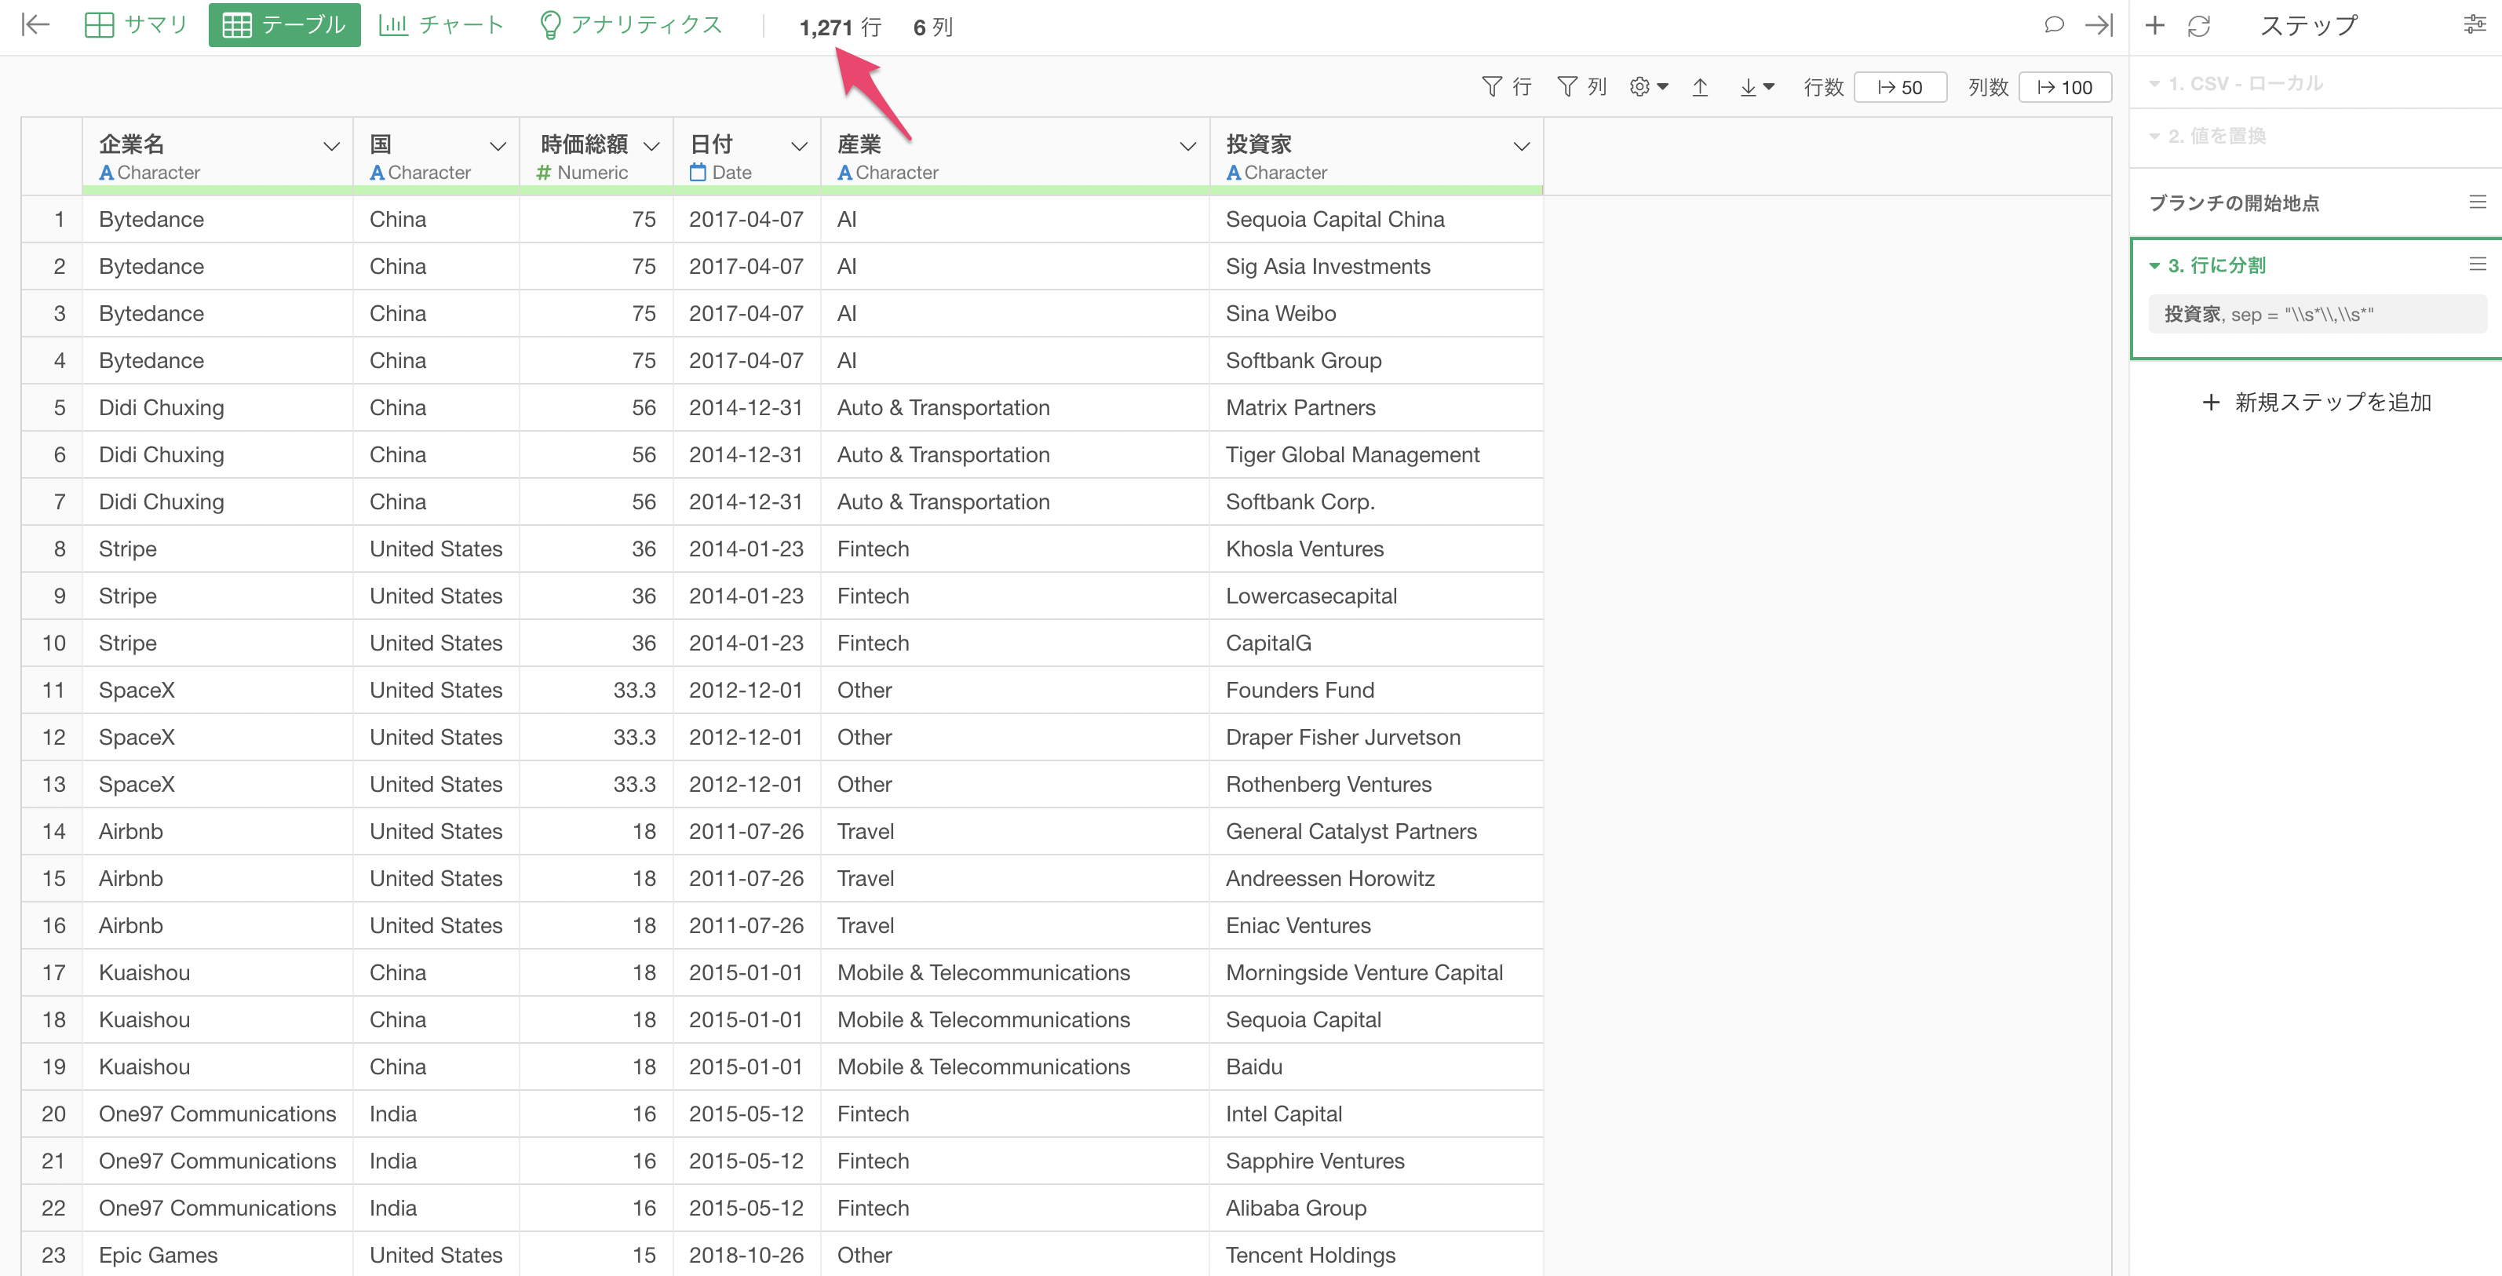Open the row filter 行
The image size is (2502, 1276).
pos(1506,87)
